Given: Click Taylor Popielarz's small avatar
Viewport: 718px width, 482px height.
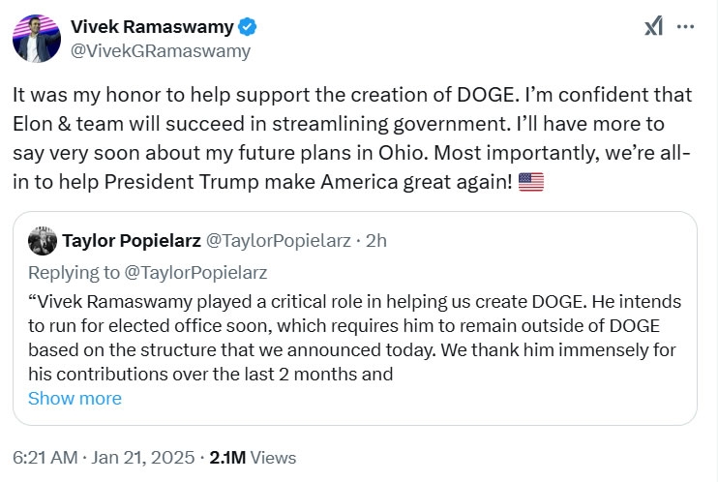Looking at the screenshot, I should point(43,241).
